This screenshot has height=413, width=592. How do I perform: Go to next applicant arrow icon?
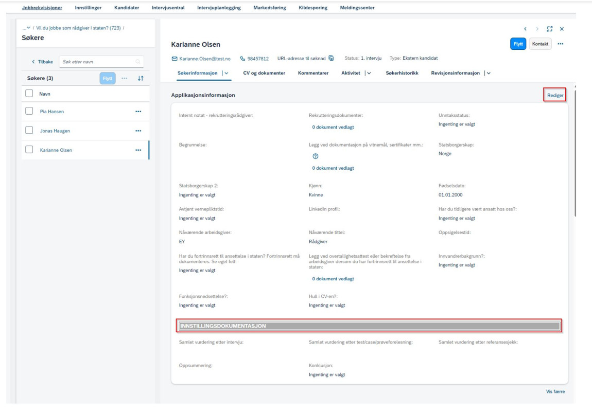(537, 29)
